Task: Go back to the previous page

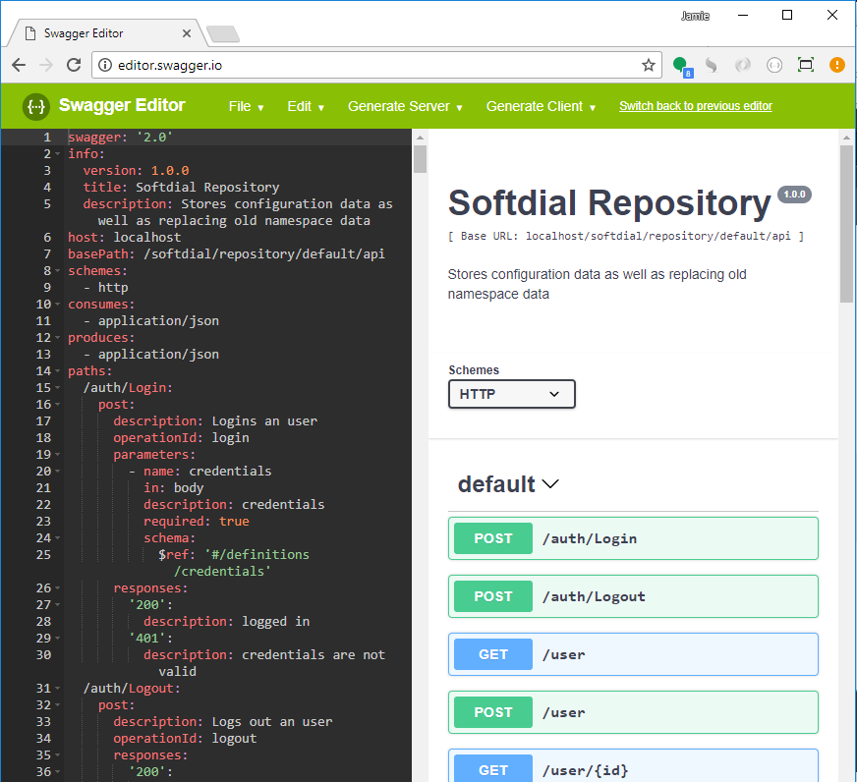Action: coord(19,65)
